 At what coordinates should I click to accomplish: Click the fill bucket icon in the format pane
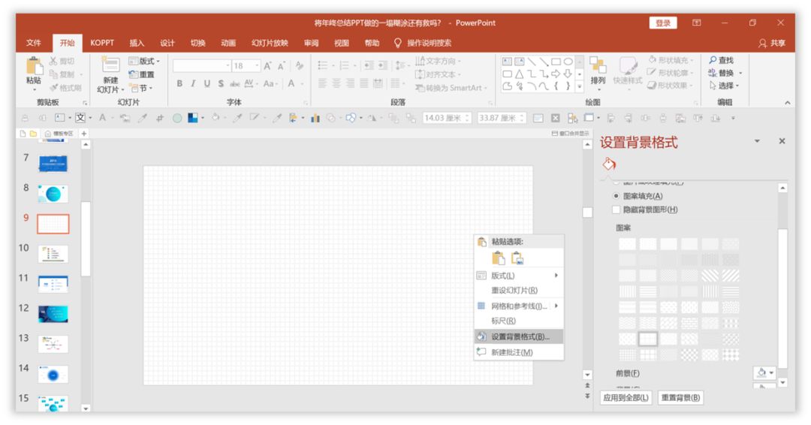point(609,164)
